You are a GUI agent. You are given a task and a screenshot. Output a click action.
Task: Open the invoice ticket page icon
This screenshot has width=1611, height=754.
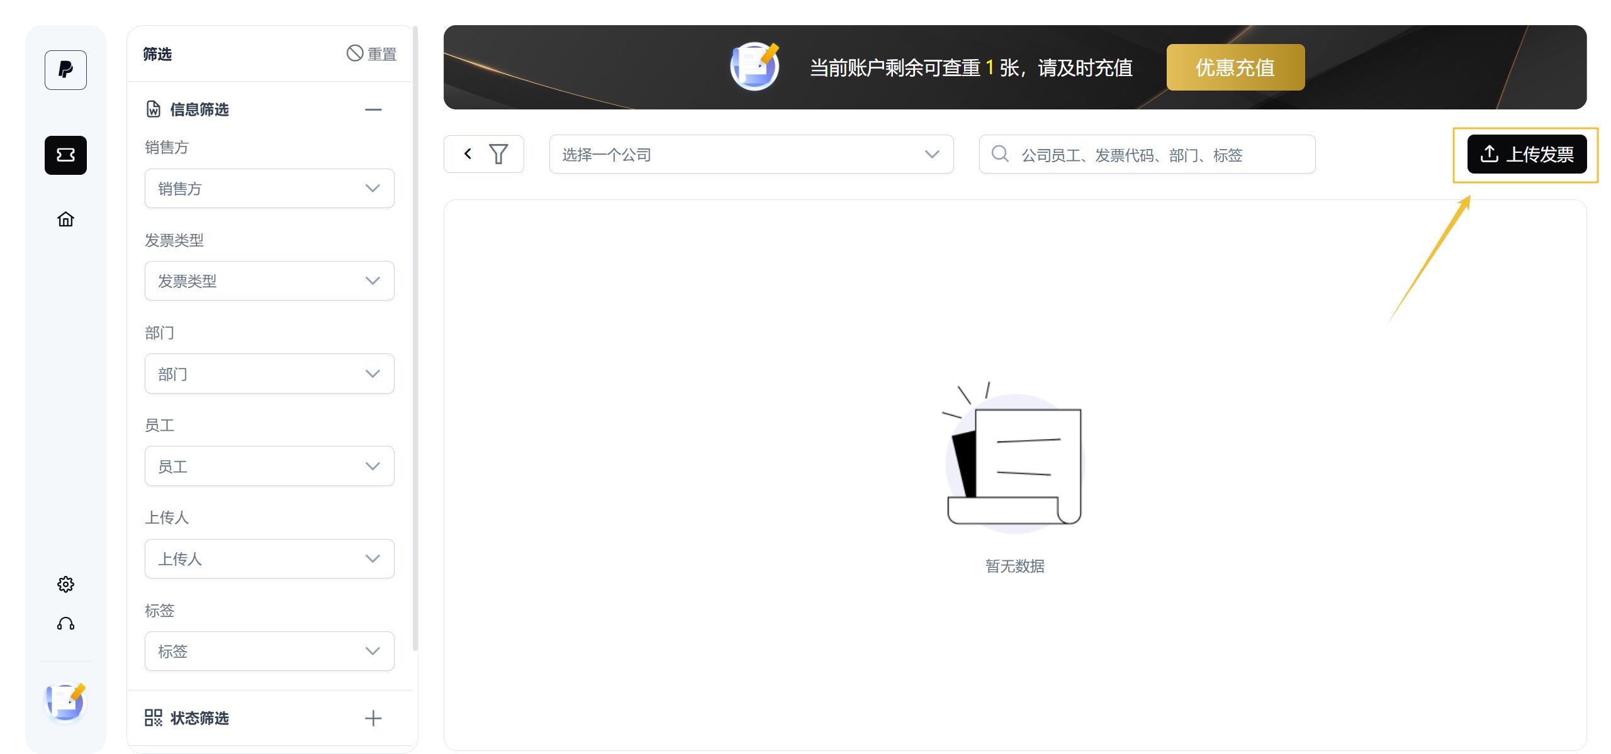tap(65, 155)
